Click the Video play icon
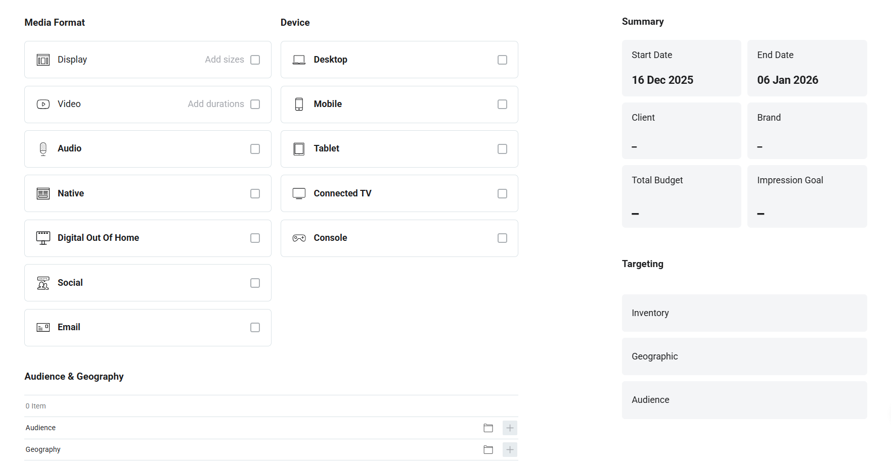Viewport: 891px width, 465px height. [43, 105]
